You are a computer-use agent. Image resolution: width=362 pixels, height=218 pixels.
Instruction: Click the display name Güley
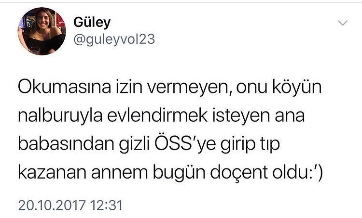[92, 23]
